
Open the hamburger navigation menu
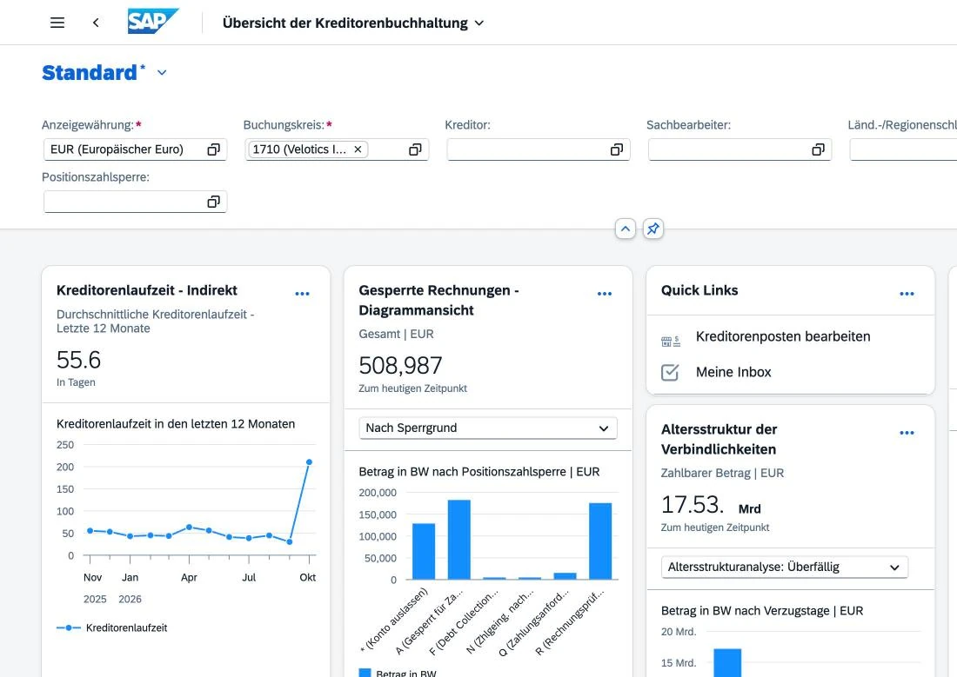tap(57, 23)
